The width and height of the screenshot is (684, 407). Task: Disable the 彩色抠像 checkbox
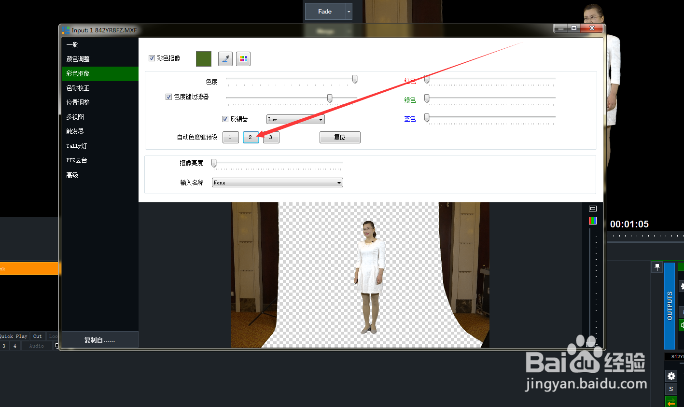[x=152, y=58]
